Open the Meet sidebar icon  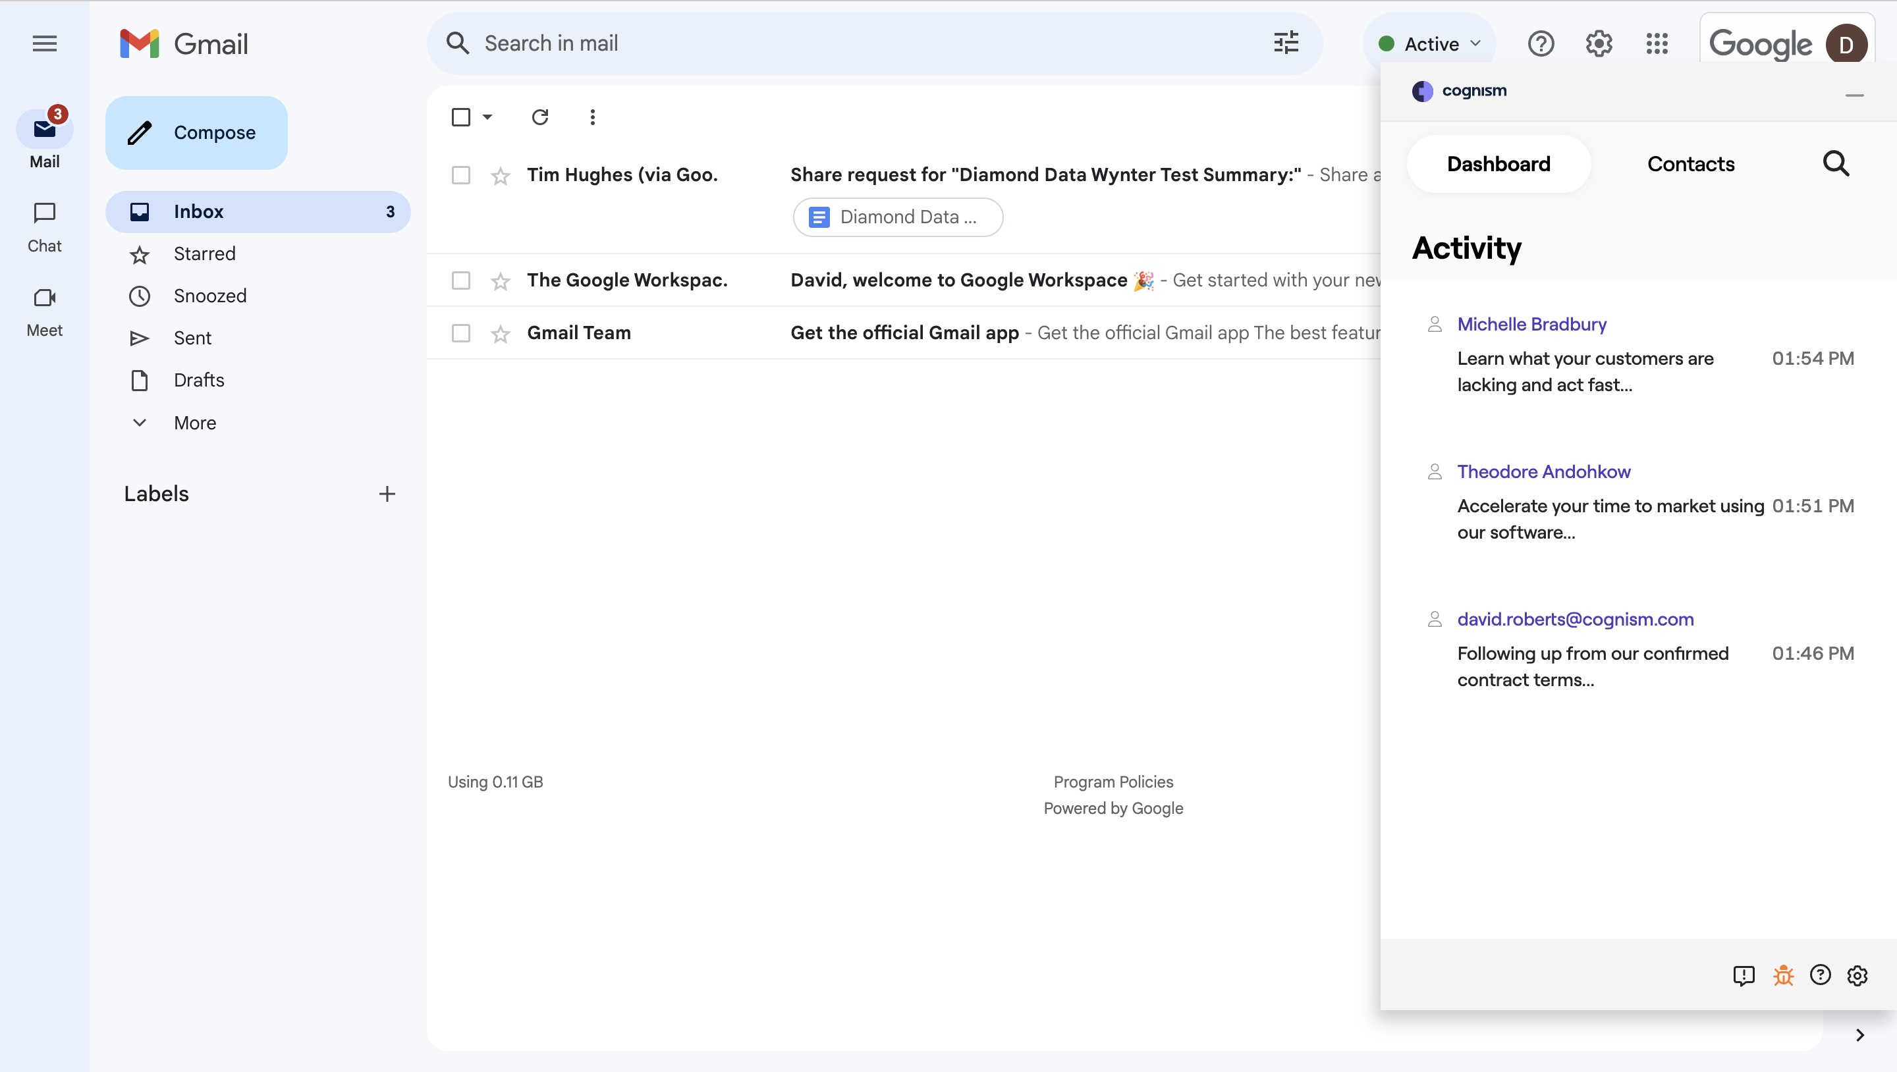[x=44, y=298]
